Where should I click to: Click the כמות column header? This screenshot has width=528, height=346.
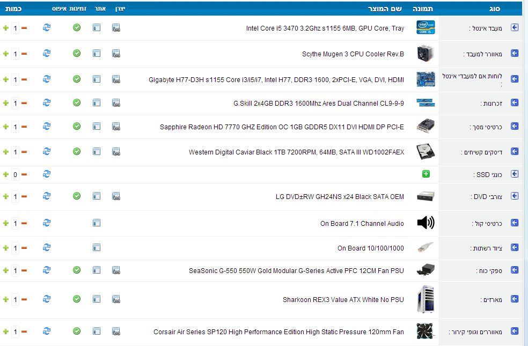pos(14,9)
